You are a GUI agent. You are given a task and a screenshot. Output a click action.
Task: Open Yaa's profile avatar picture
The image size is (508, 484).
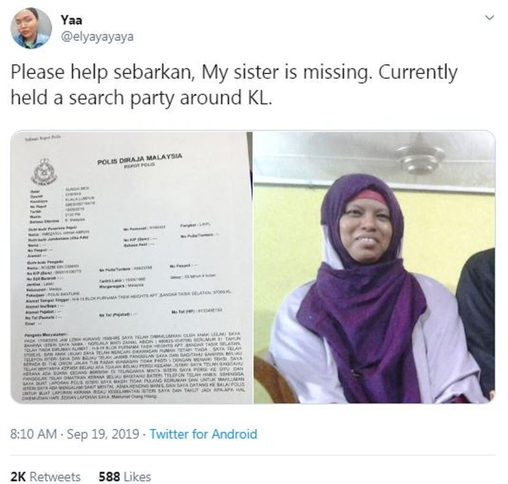31,28
